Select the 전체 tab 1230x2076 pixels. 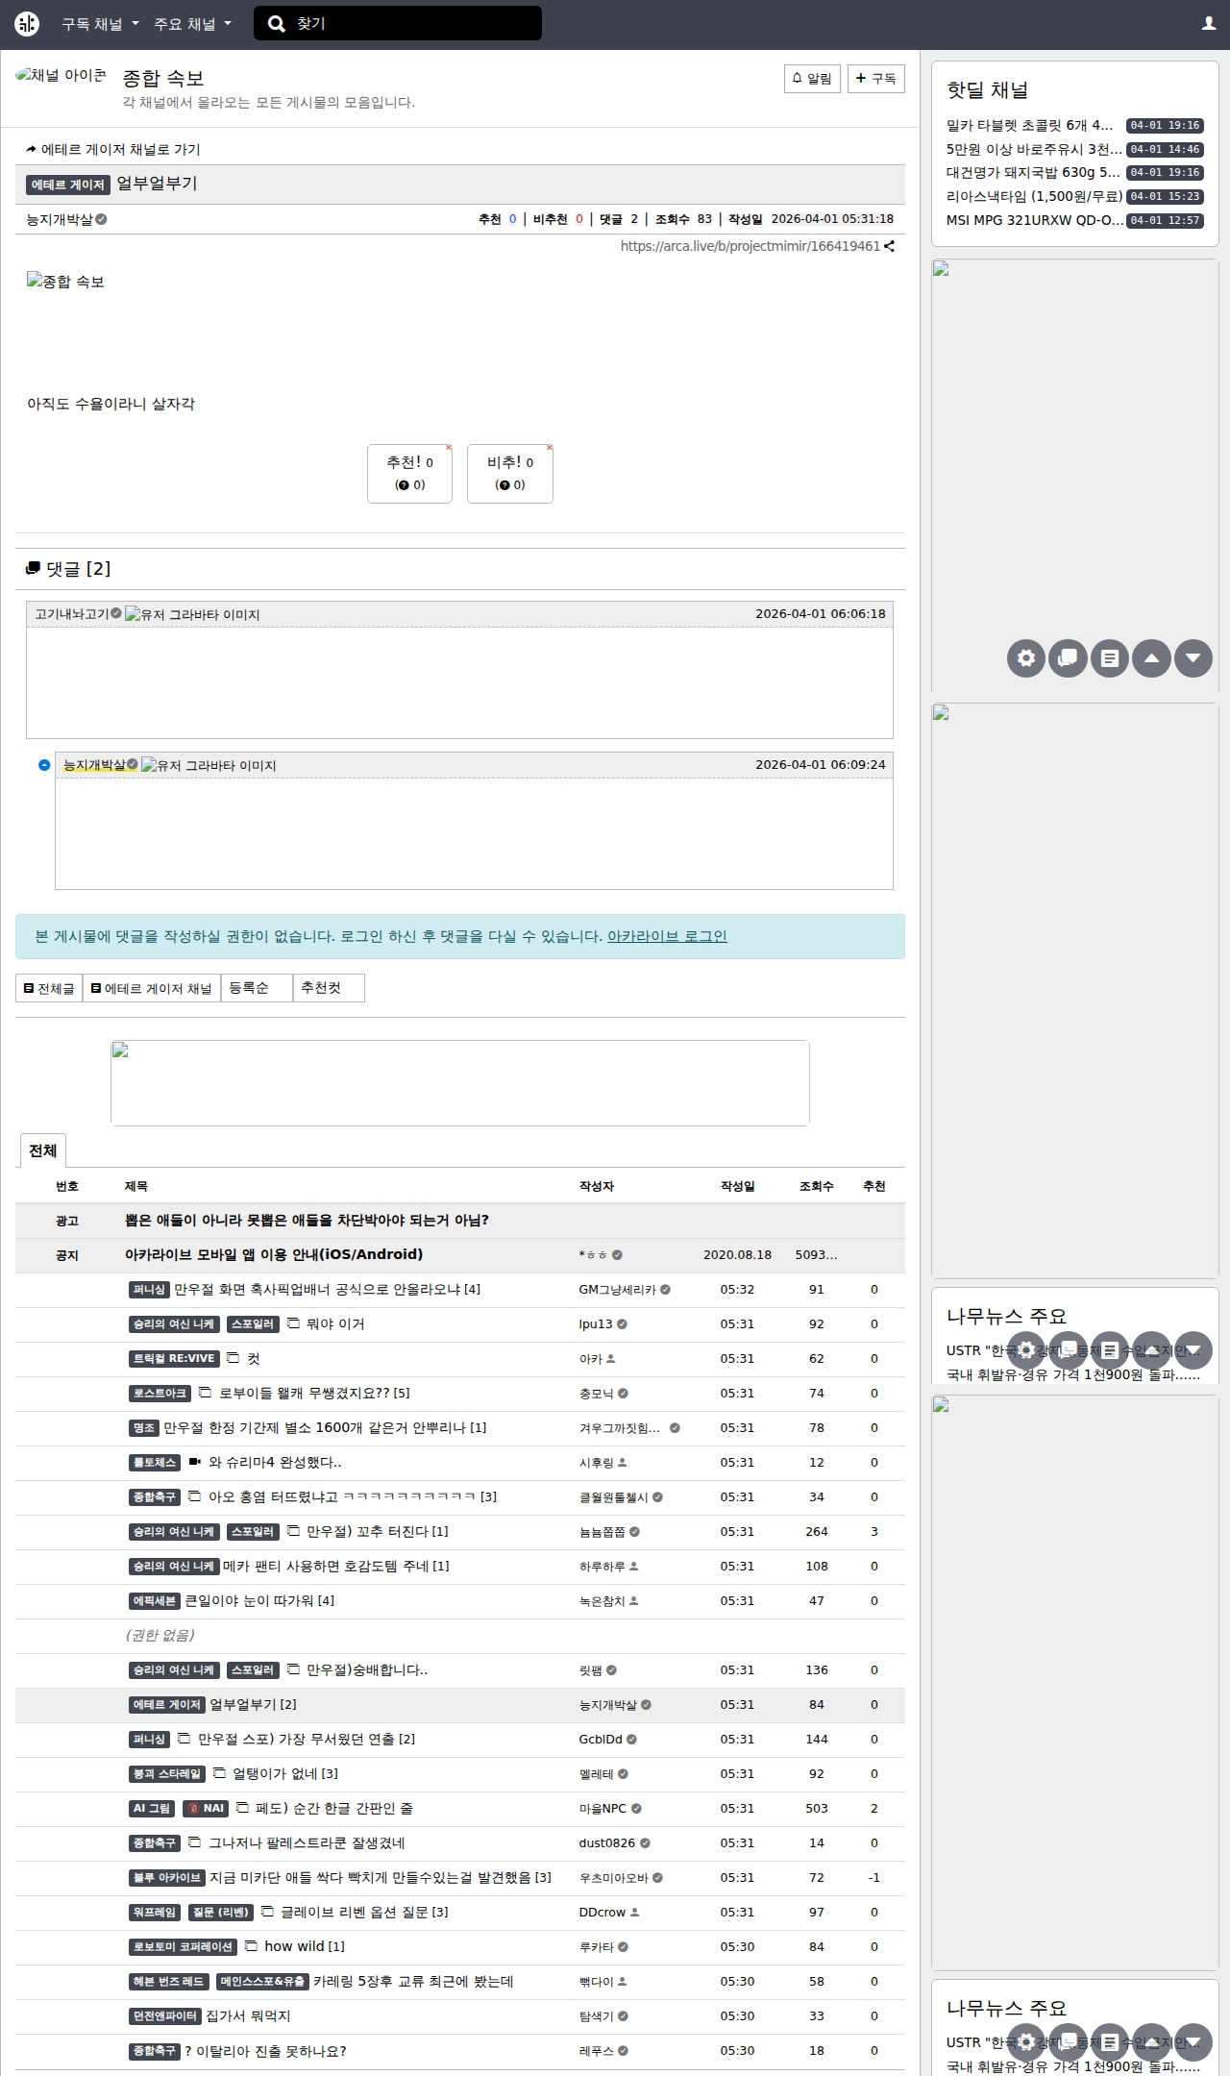click(42, 1151)
